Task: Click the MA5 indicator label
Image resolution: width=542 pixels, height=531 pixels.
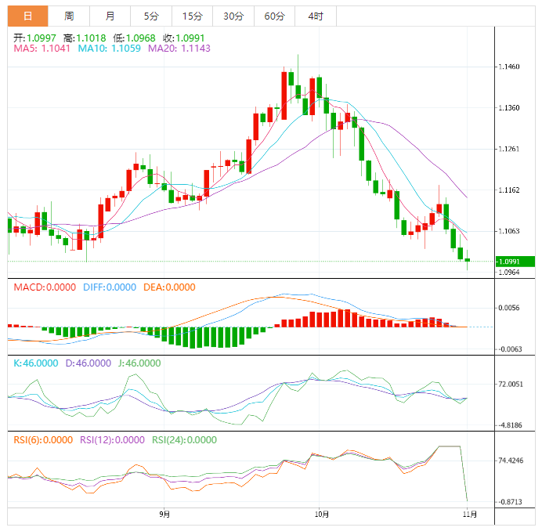Action: [x=42, y=49]
